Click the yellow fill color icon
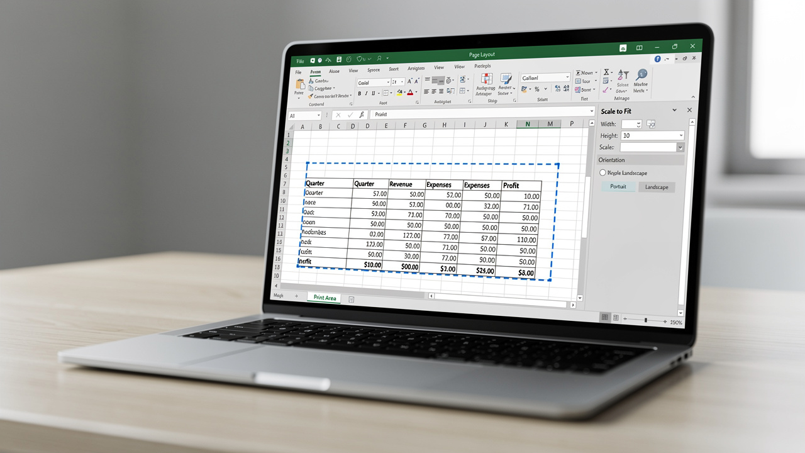The width and height of the screenshot is (805, 453). click(x=399, y=92)
